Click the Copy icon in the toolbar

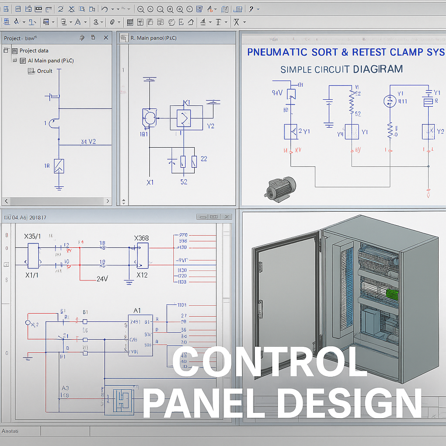coord(82,9)
